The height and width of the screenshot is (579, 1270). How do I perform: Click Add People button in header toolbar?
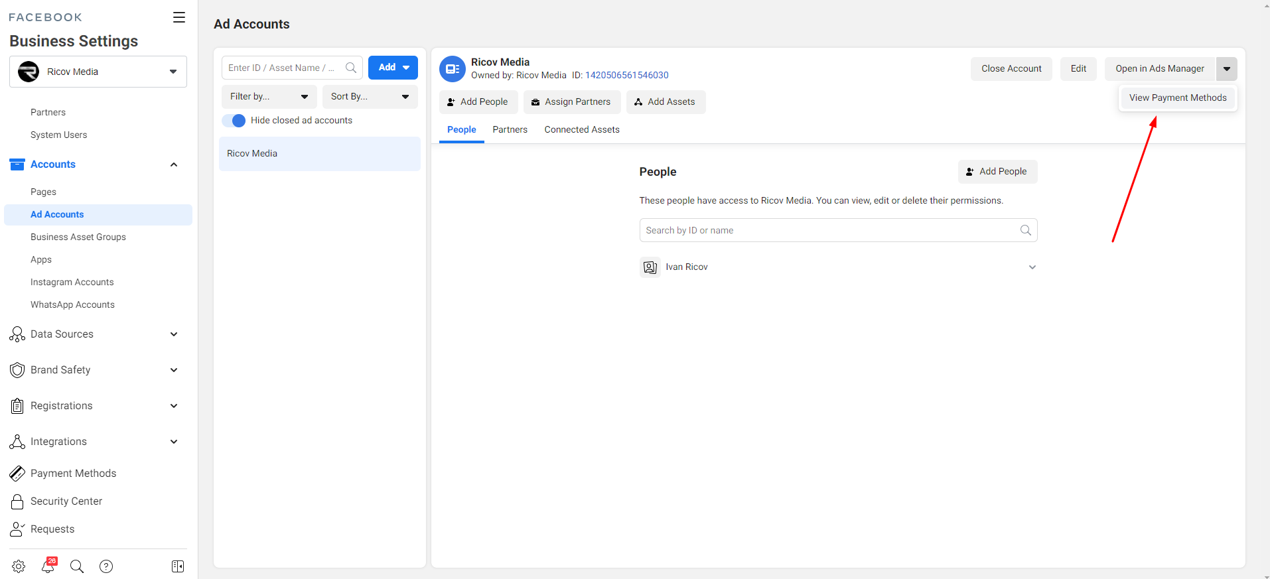tap(477, 102)
